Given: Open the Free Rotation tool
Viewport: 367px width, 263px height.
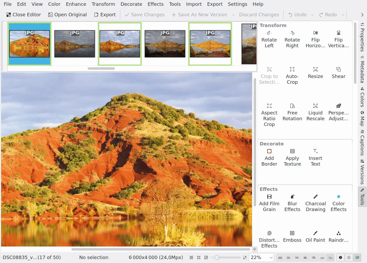Looking at the screenshot, I should tap(292, 112).
